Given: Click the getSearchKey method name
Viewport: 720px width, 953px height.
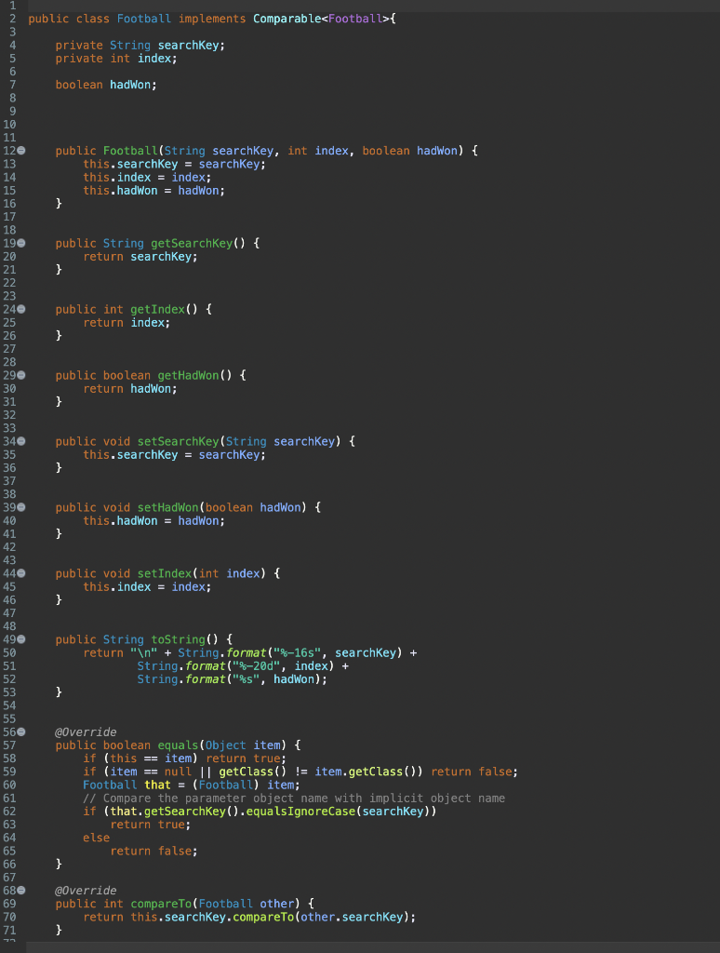Looking at the screenshot, I should pyautogui.click(x=192, y=243).
